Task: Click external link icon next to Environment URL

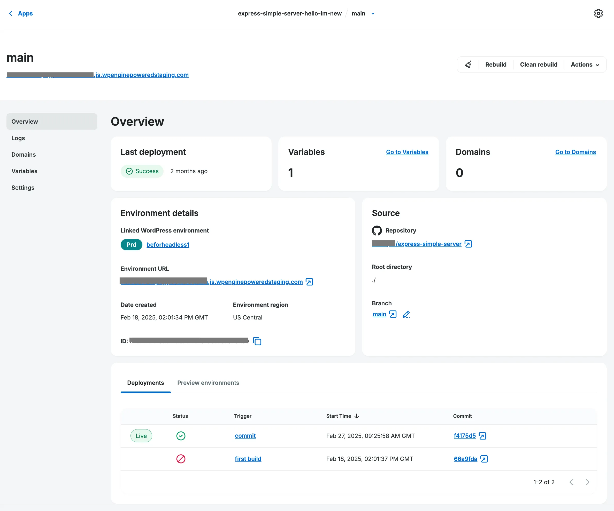Action: tap(309, 282)
